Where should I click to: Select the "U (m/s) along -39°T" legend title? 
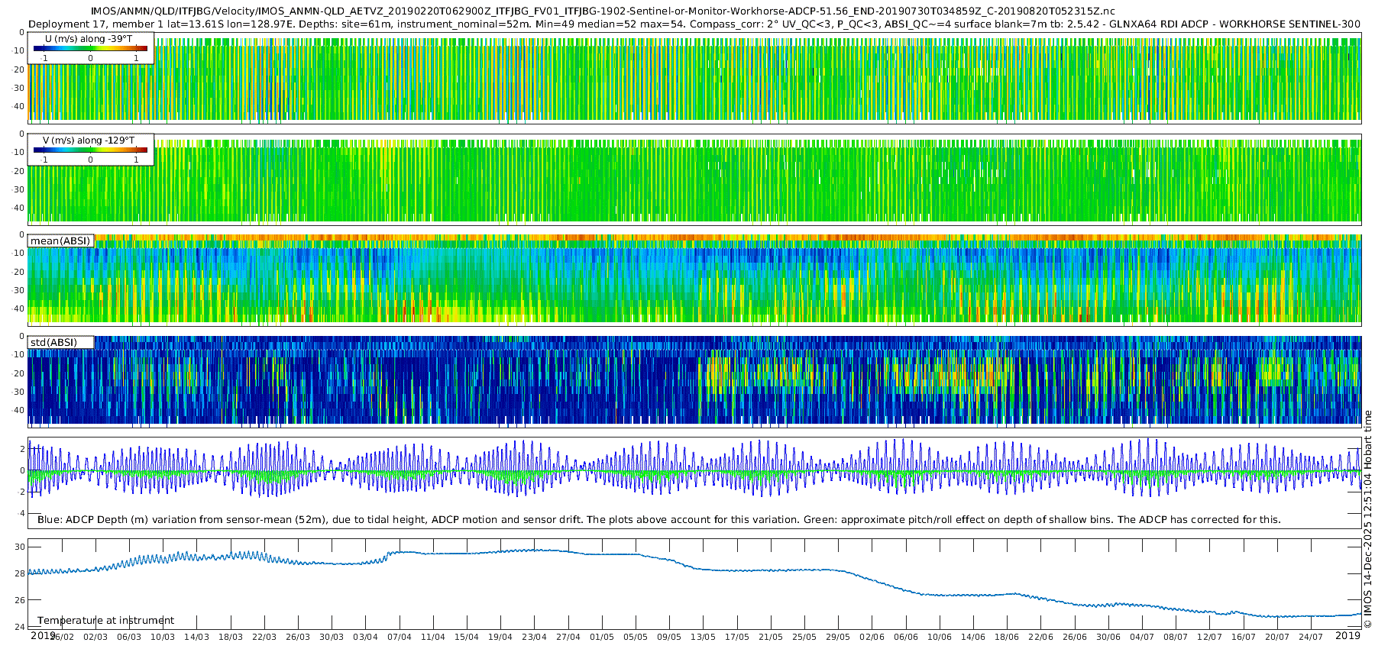point(89,38)
